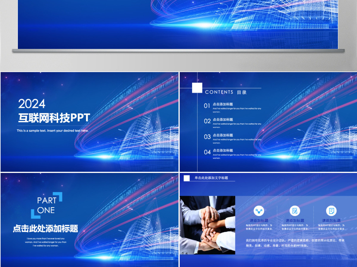Select the "CONTENTS" heading text
Viewport: 357px width, 267px height.
click(x=219, y=92)
